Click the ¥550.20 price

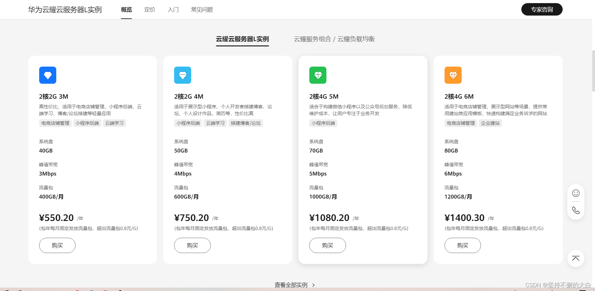[x=56, y=218]
